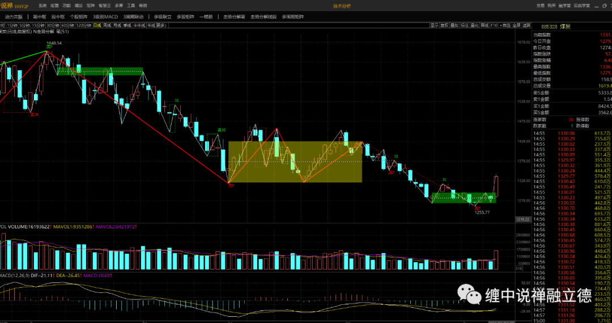Screen dimensions: 612x323
Task: Open the 功能 menu
Action: click(x=67, y=6)
